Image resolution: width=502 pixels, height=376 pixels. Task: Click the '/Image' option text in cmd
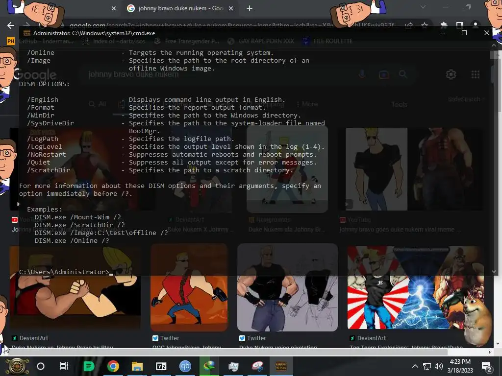39,60
